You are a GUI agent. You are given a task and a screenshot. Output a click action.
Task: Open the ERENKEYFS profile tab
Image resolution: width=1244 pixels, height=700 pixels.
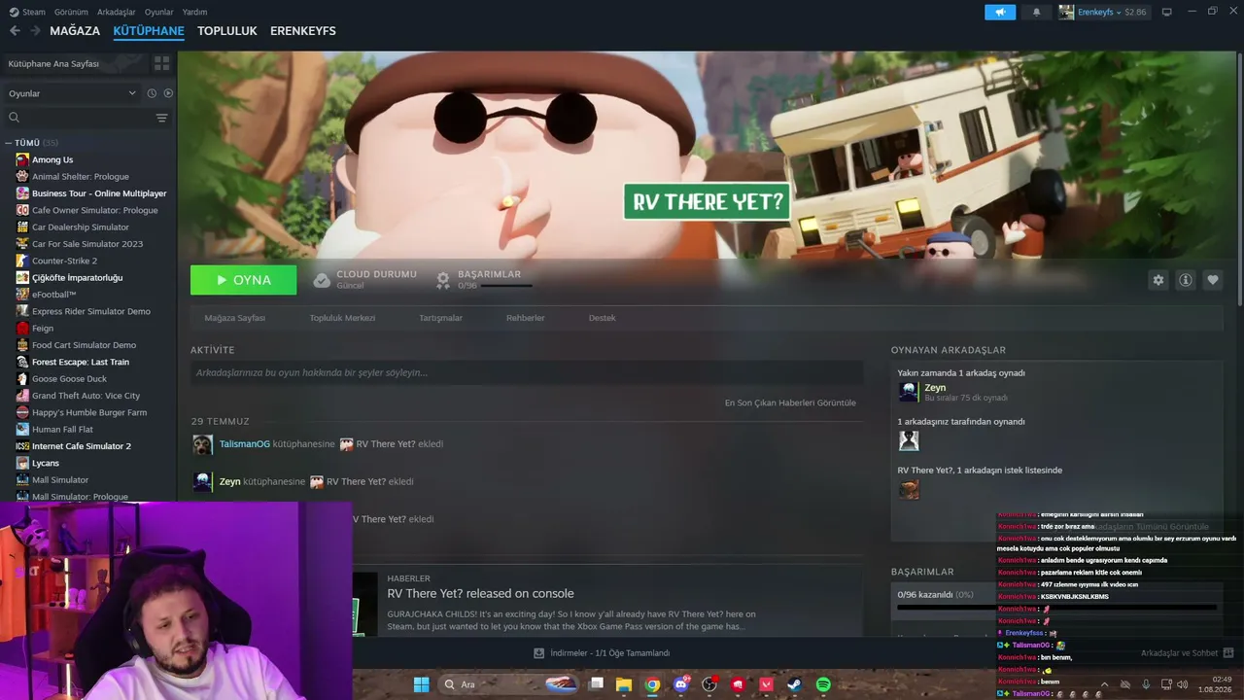[303, 31]
